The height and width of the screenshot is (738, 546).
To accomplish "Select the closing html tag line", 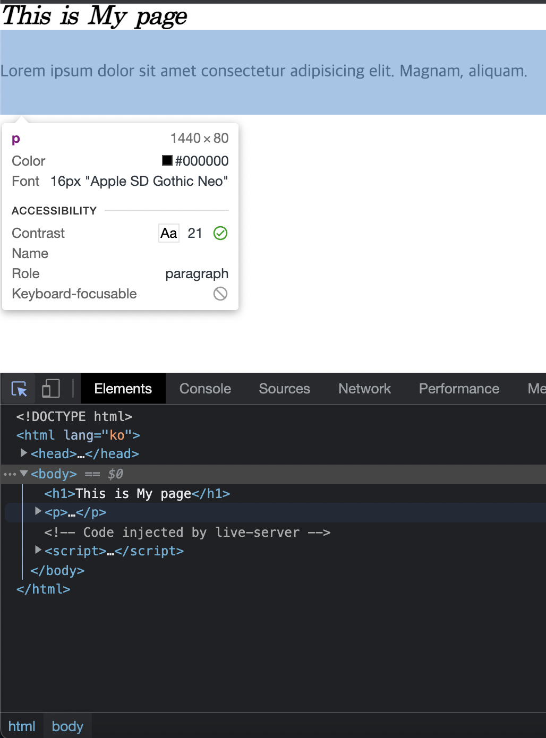I will 43,589.
